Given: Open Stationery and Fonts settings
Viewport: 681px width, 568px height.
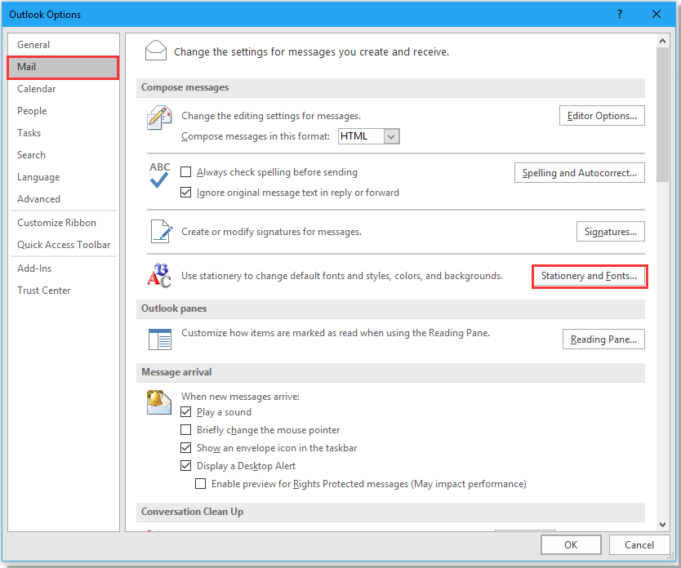Looking at the screenshot, I should tap(590, 276).
